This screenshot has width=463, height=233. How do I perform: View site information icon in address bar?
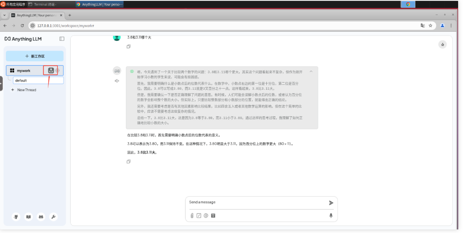click(x=33, y=26)
